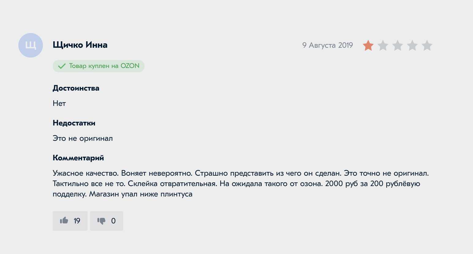Select the fifth rating star
This screenshot has height=254, width=473.
point(427,46)
